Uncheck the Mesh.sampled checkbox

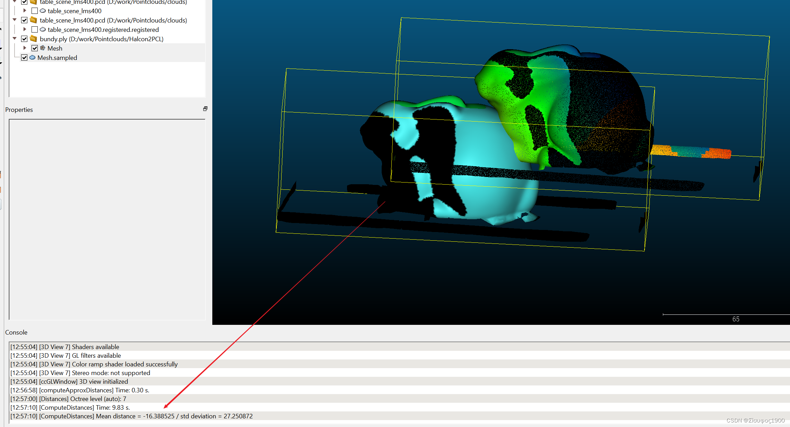coord(24,57)
